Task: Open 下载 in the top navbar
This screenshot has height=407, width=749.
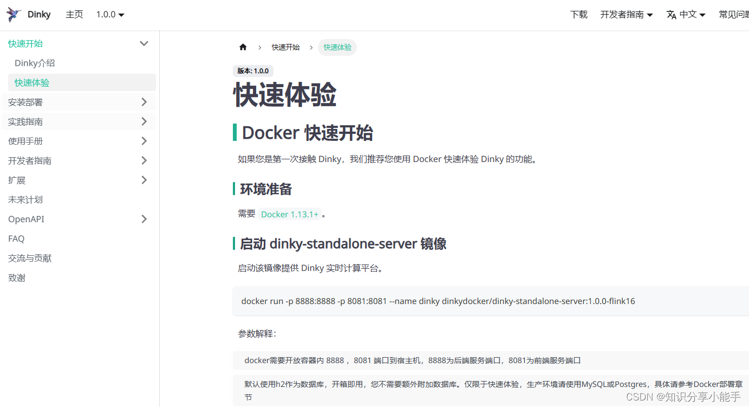Action: click(x=579, y=15)
